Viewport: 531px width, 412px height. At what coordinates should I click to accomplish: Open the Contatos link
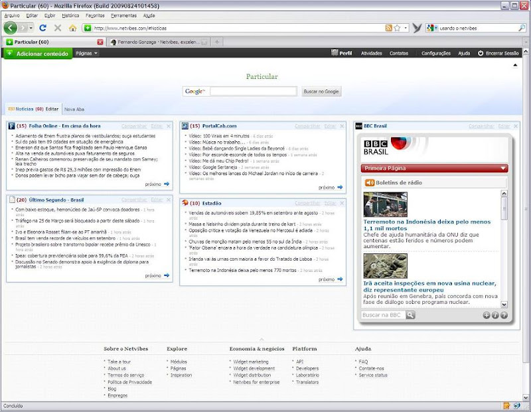[399, 53]
